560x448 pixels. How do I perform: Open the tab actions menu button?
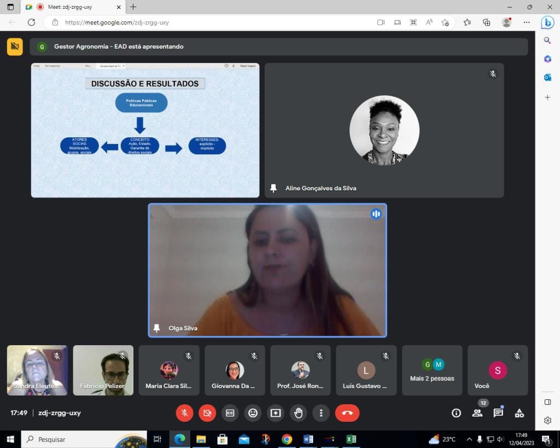click(10, 7)
